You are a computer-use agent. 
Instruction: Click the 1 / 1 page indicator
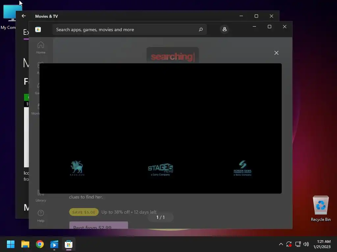[160, 217]
